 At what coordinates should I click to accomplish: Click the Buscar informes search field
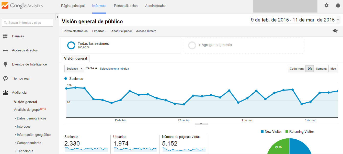pos(27,23)
